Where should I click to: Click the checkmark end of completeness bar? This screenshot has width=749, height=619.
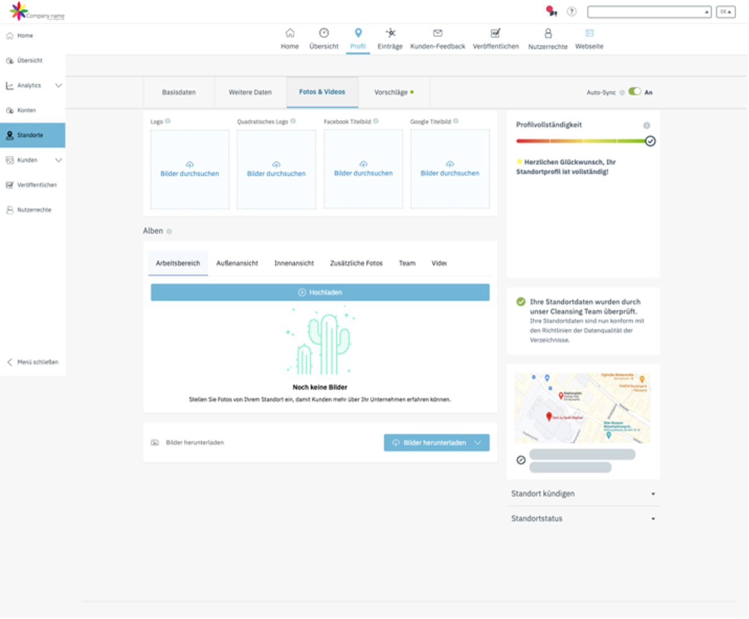tap(651, 141)
